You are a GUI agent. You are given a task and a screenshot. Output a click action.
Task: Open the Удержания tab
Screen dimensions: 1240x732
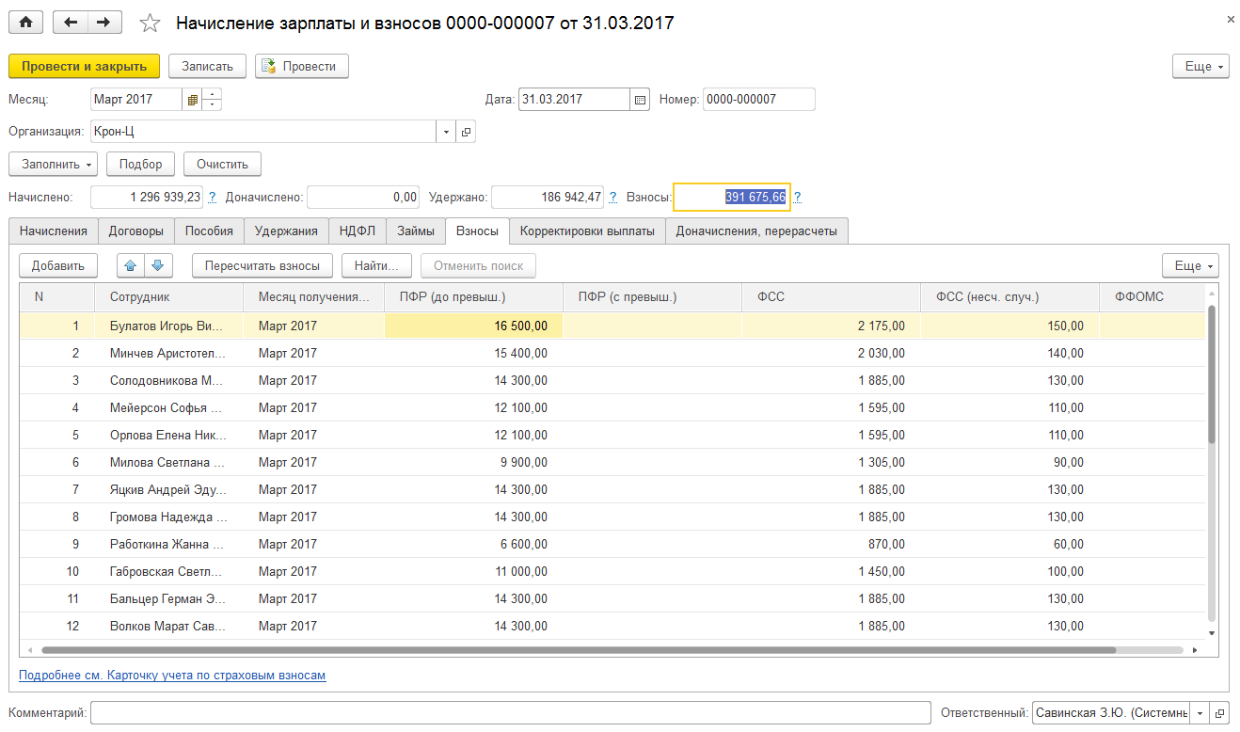pyautogui.click(x=286, y=231)
